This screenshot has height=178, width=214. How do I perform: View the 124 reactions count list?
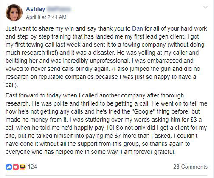click(x=32, y=167)
